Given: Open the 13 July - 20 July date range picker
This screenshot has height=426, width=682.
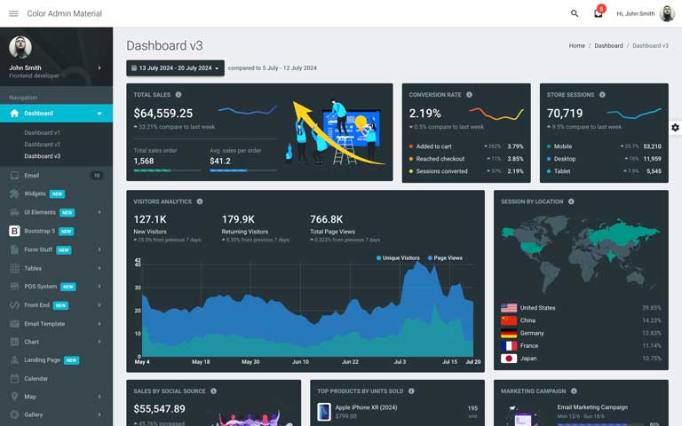Looking at the screenshot, I should tap(175, 68).
